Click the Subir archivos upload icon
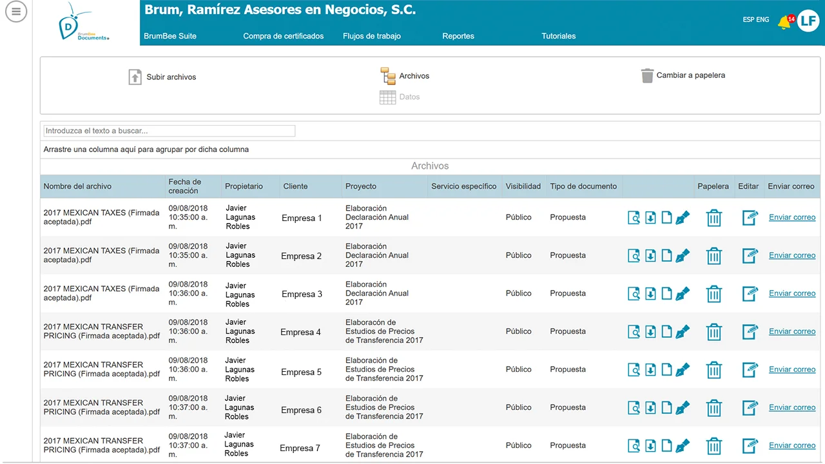The height and width of the screenshot is (464, 825). pos(135,77)
